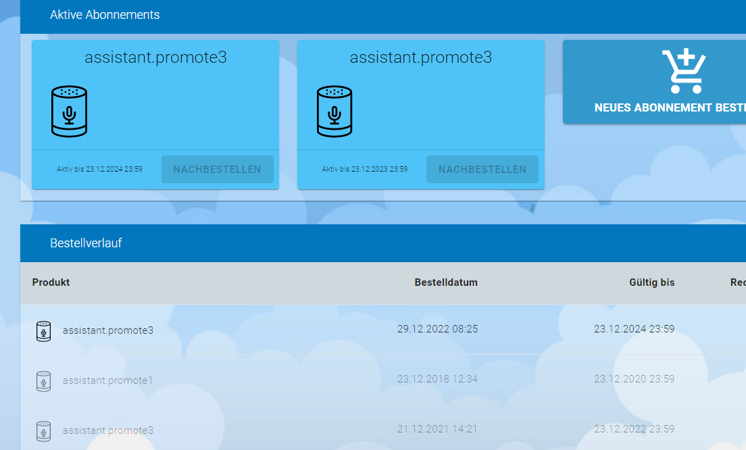Click the speaker icon in row ordered 29.12.2022
746x450 pixels.
point(44,331)
